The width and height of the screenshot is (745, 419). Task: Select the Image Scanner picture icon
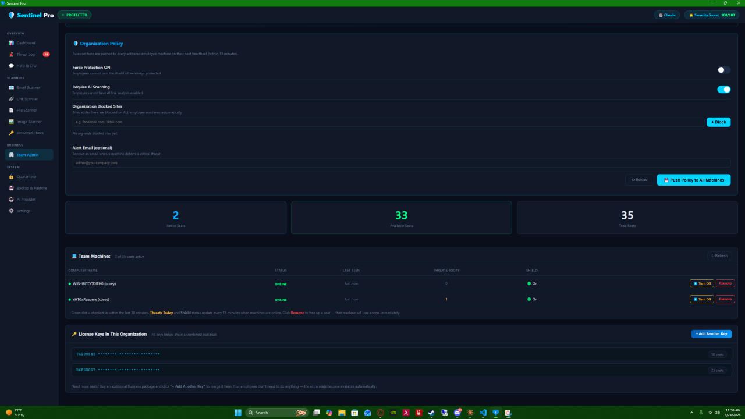(x=11, y=122)
